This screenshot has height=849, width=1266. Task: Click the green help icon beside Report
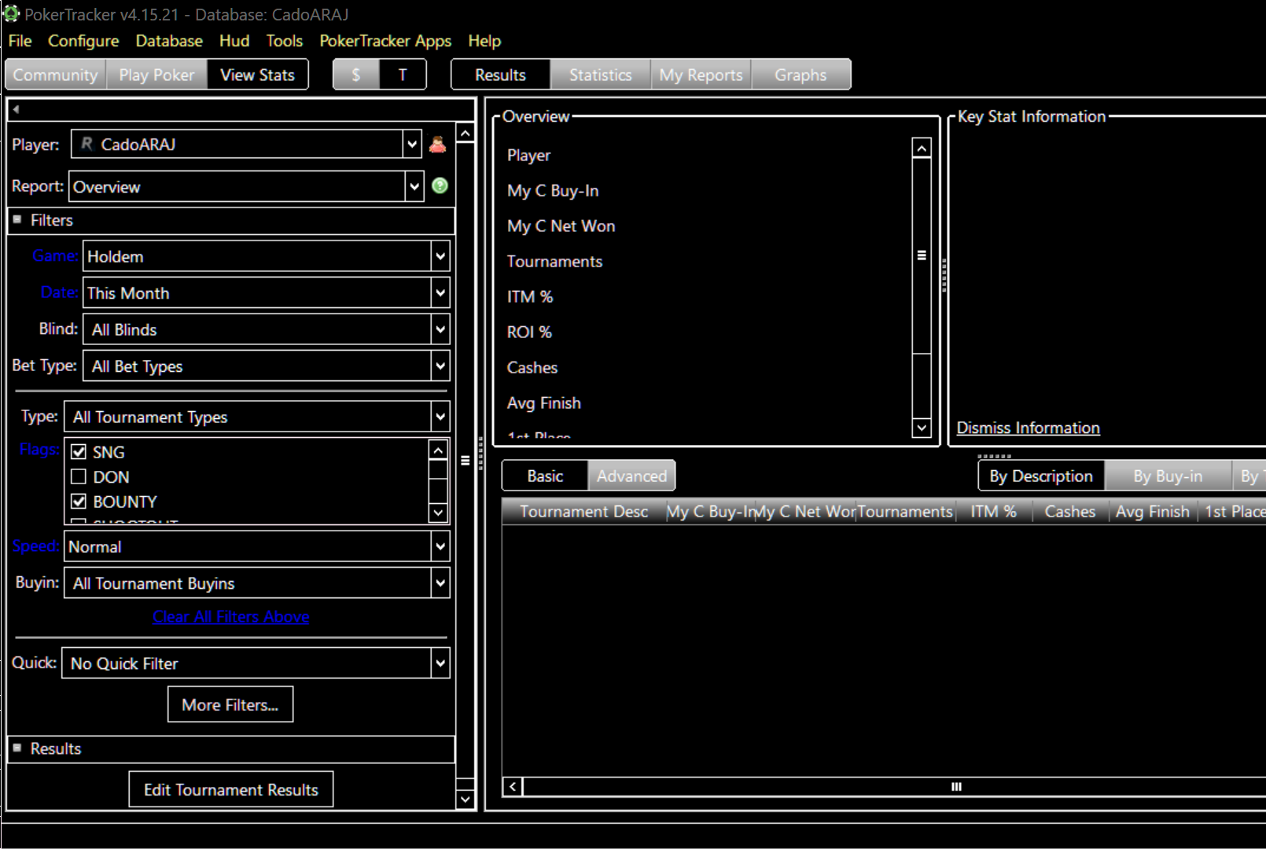pyautogui.click(x=440, y=186)
